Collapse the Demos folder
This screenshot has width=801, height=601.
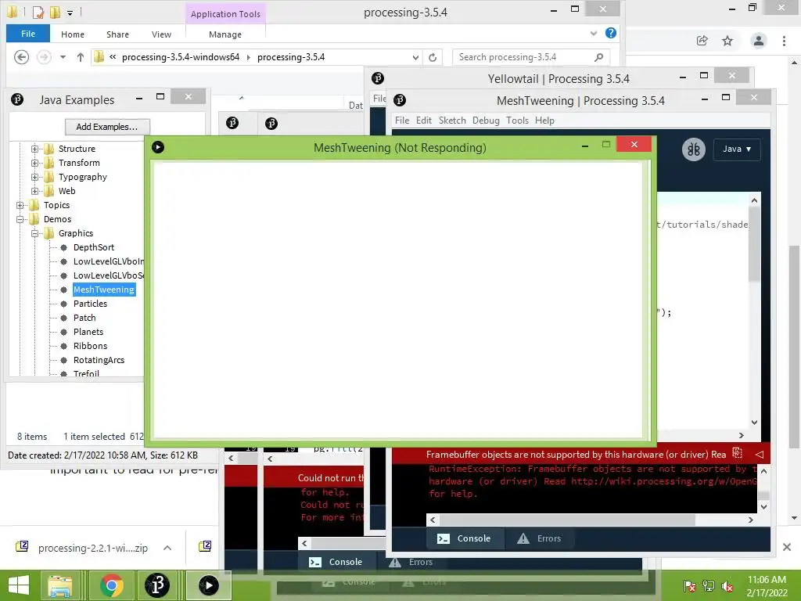(x=20, y=219)
